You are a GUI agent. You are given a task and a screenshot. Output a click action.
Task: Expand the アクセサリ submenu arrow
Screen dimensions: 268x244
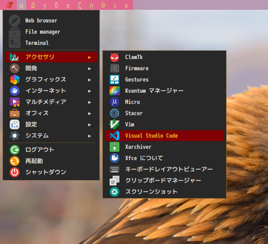(x=89, y=58)
